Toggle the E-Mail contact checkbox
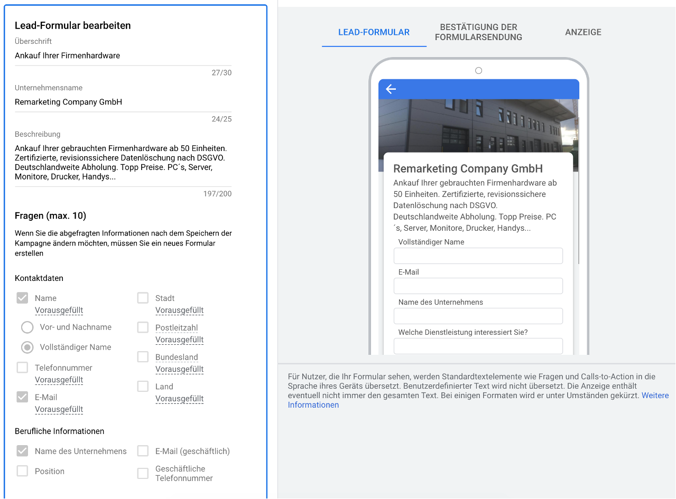The width and height of the screenshot is (676, 499). click(x=22, y=397)
